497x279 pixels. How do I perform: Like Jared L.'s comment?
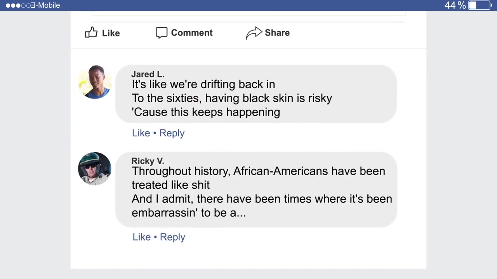coord(141,133)
